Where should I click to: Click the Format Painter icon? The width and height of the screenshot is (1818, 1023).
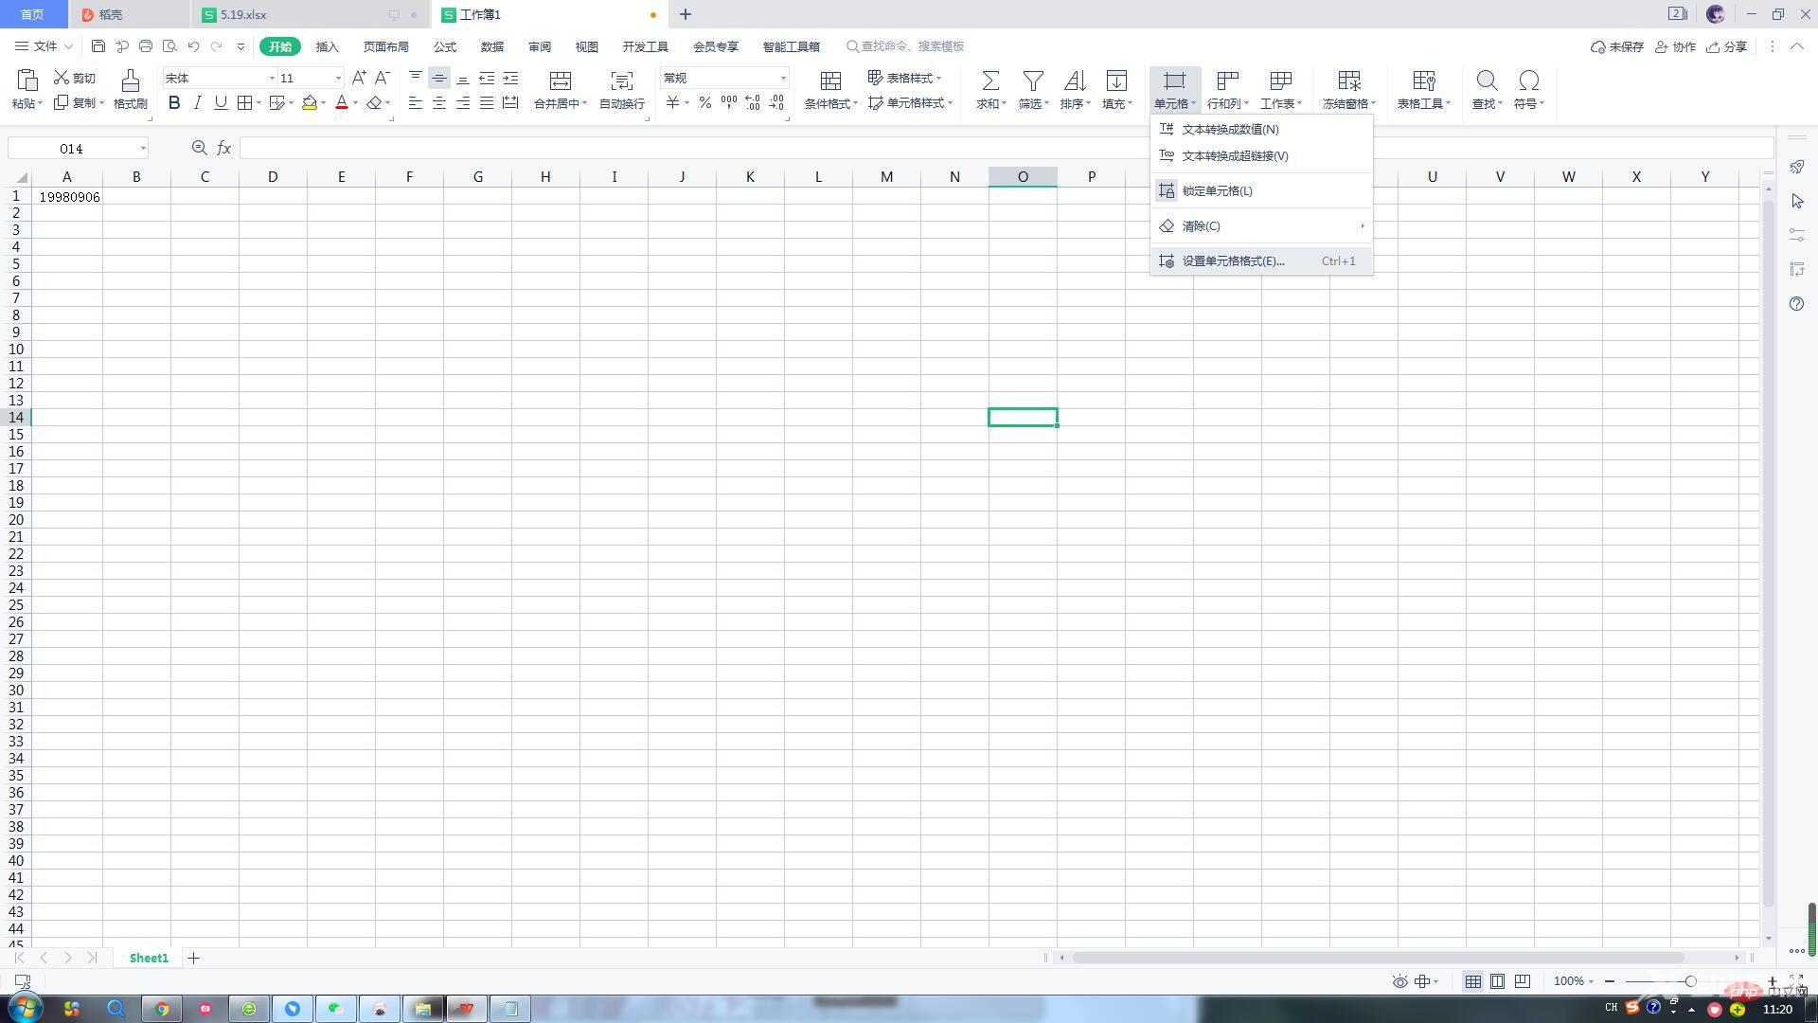click(x=130, y=81)
